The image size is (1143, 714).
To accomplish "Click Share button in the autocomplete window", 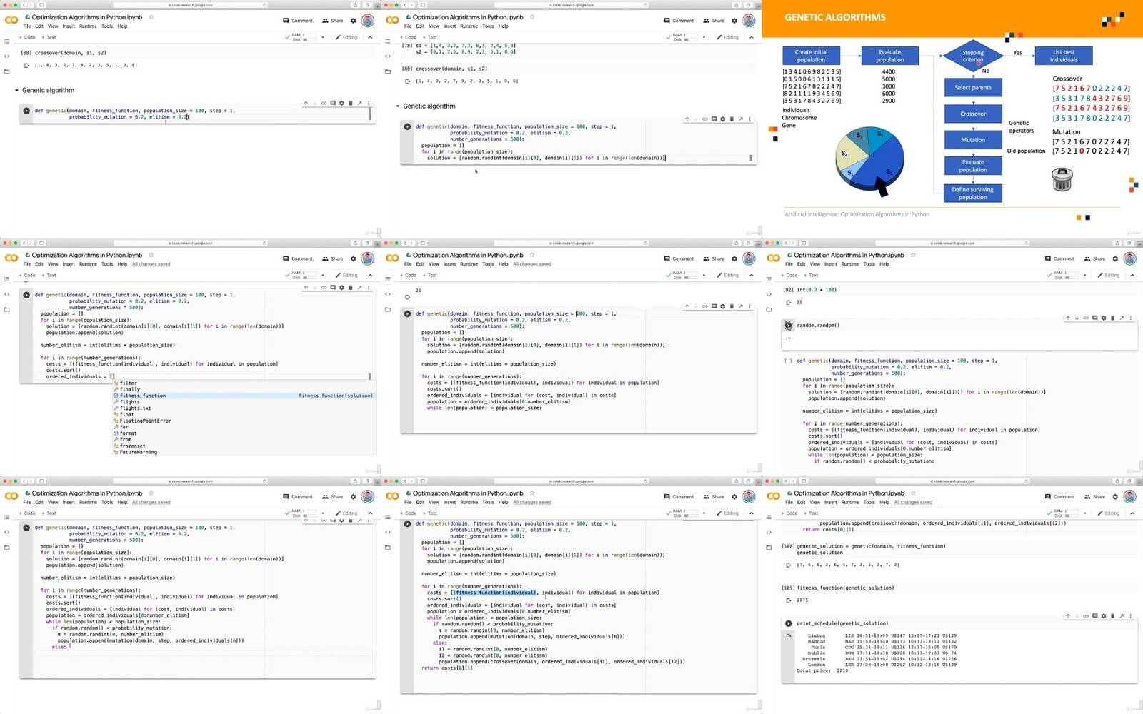I will pyautogui.click(x=333, y=258).
